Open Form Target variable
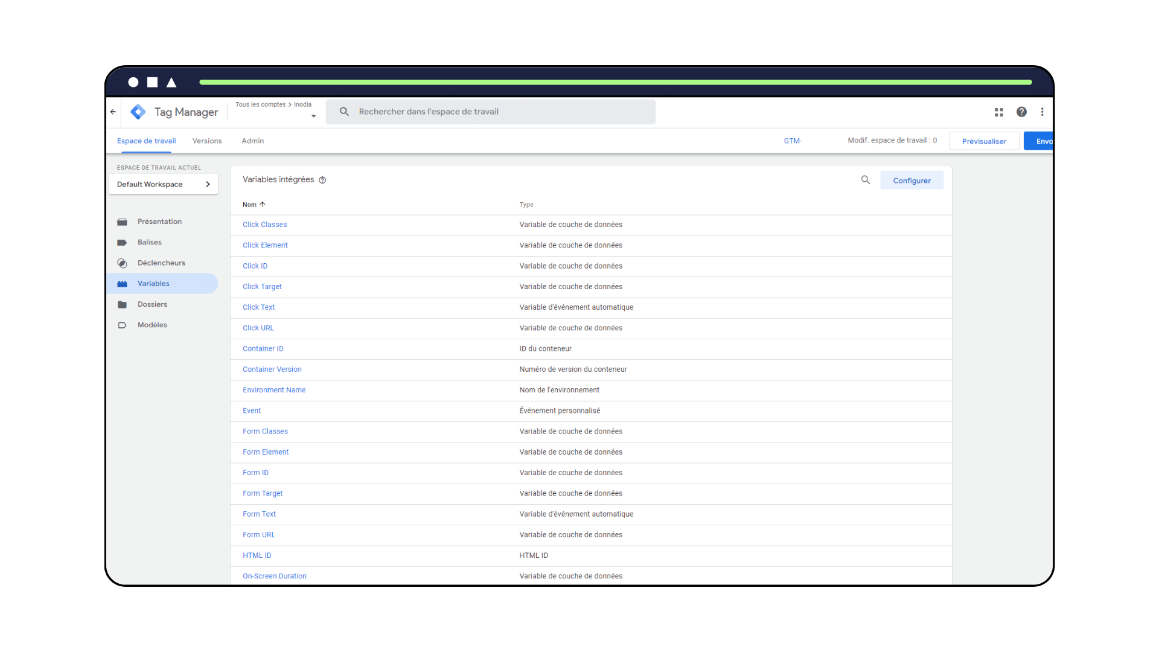This screenshot has width=1159, height=652. [263, 493]
